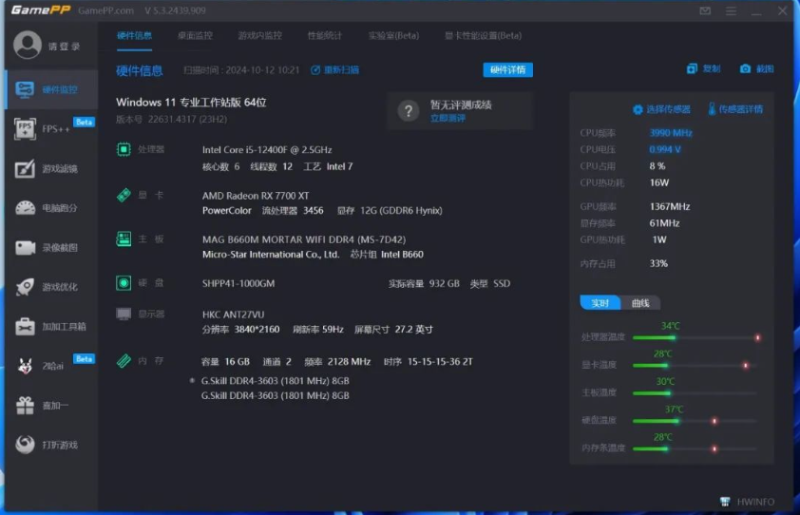Open the 录像截图 camera icon
800x515 pixels.
(x=25, y=248)
